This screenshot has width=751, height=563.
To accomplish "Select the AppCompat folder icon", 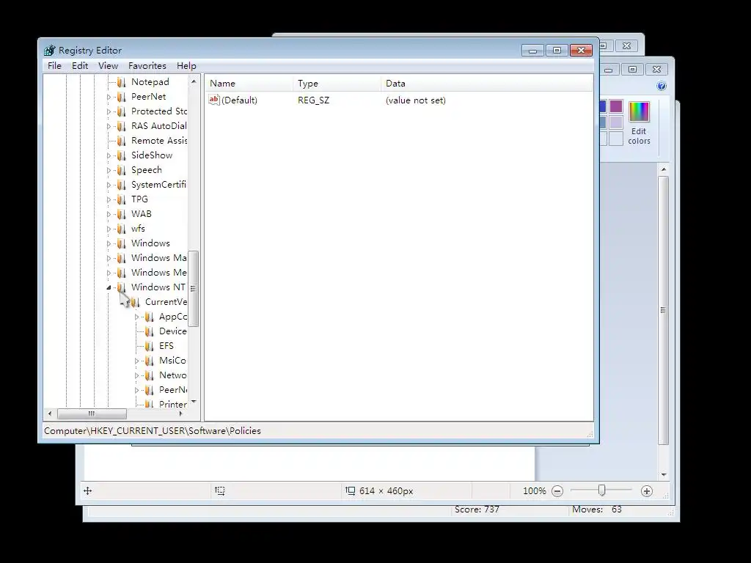I will (150, 317).
